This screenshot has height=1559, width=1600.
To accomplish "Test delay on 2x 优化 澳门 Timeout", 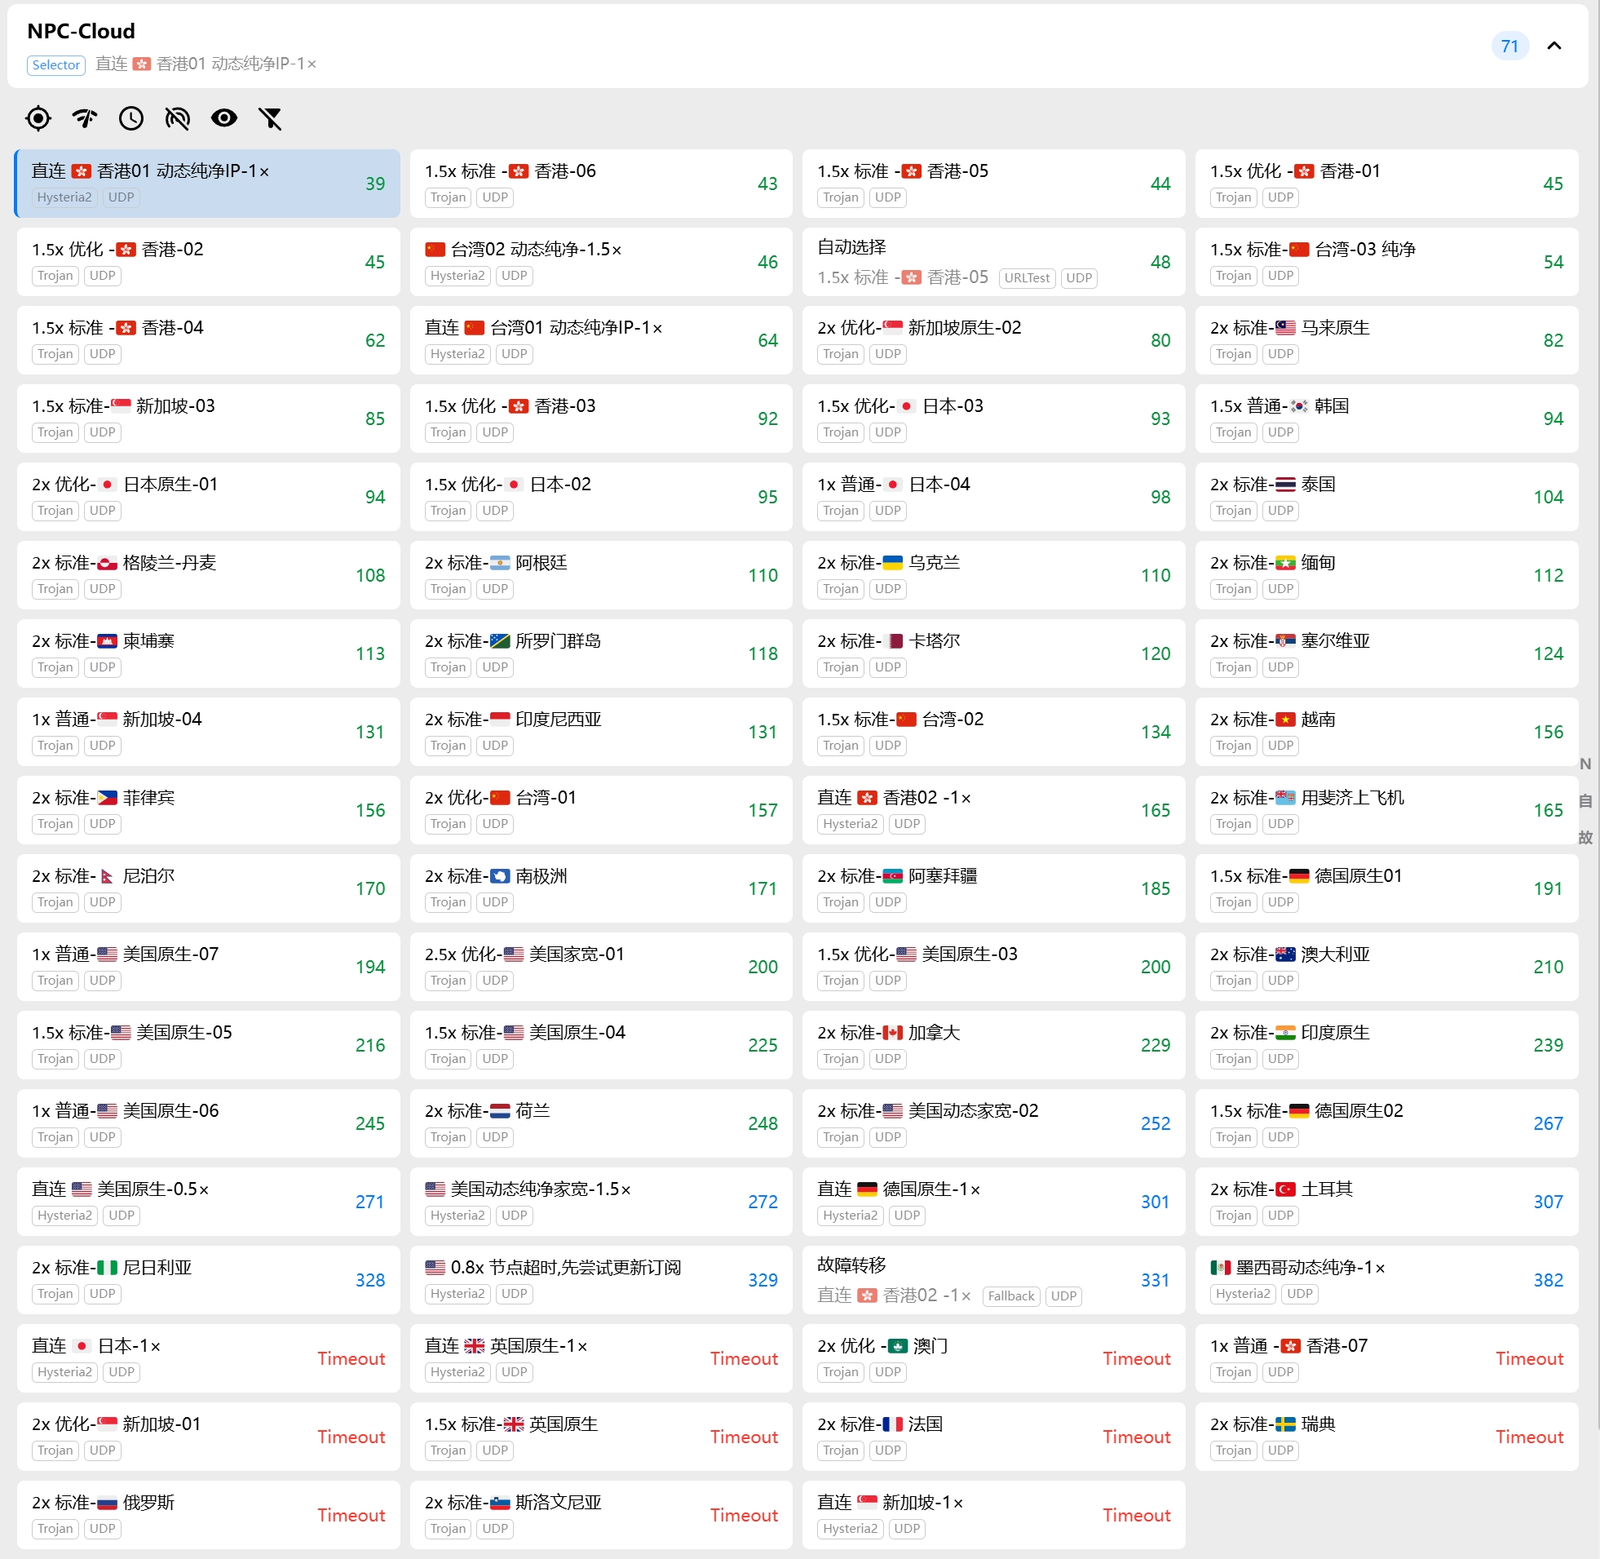I will (1135, 1358).
